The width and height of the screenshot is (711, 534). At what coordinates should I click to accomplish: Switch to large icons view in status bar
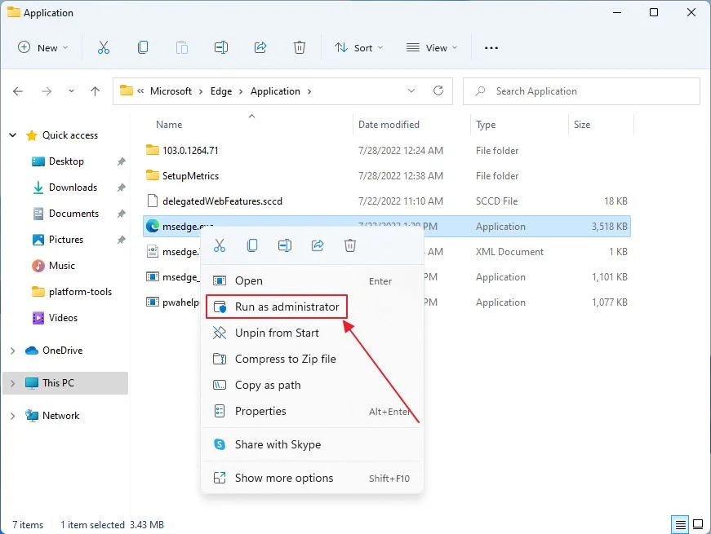[698, 524]
